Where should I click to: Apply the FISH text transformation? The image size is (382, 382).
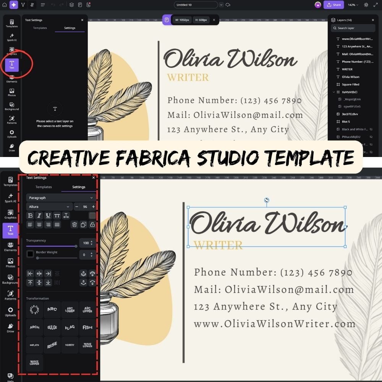tap(87, 327)
